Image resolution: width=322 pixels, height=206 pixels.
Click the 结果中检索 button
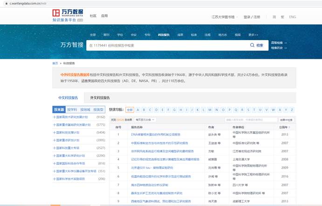point(286,120)
